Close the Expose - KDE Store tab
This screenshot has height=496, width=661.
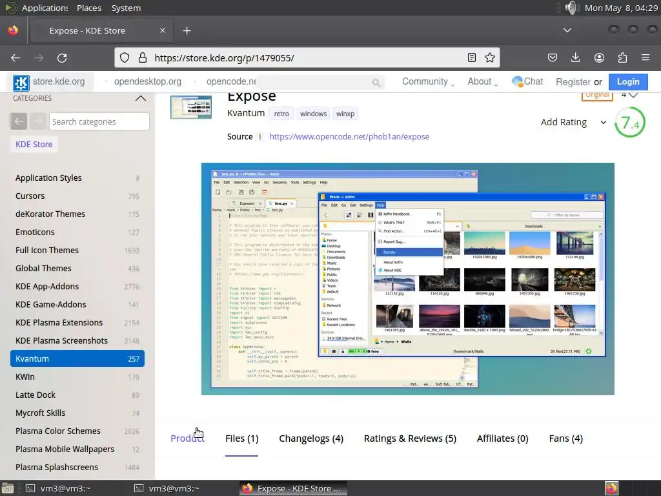pyautogui.click(x=163, y=30)
